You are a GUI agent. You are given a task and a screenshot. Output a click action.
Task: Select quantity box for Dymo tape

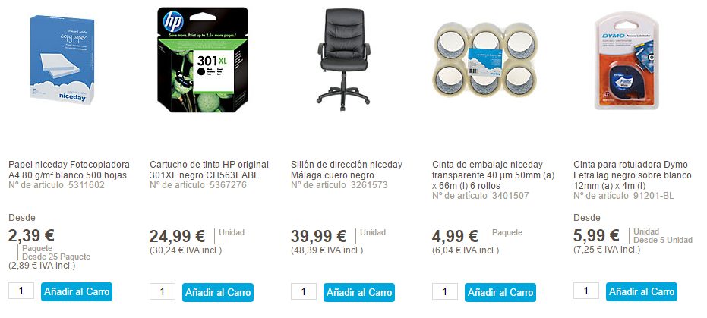(585, 291)
